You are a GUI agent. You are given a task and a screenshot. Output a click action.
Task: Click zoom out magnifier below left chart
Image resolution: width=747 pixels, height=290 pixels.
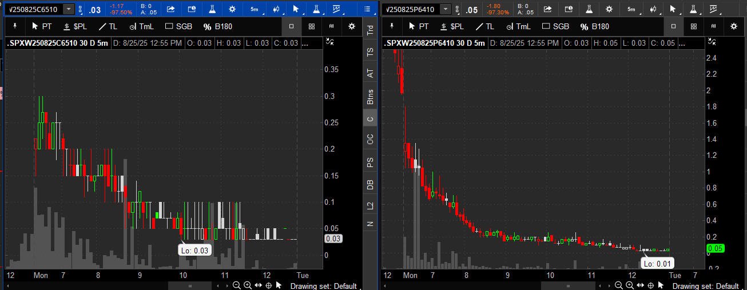236,285
